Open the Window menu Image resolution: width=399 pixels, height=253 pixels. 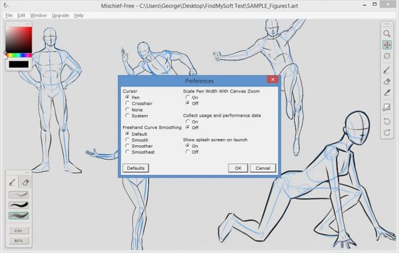click(39, 15)
